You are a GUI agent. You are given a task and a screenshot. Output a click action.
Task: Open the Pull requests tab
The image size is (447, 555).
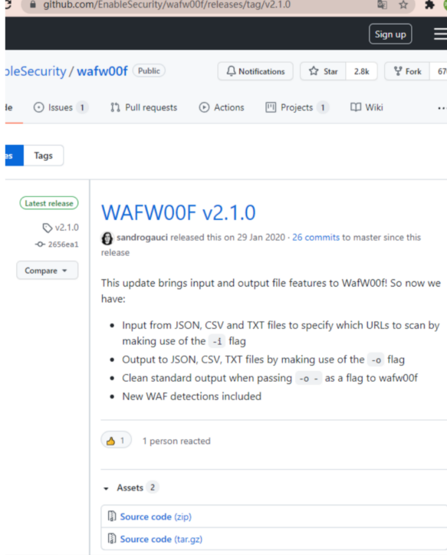pos(143,107)
